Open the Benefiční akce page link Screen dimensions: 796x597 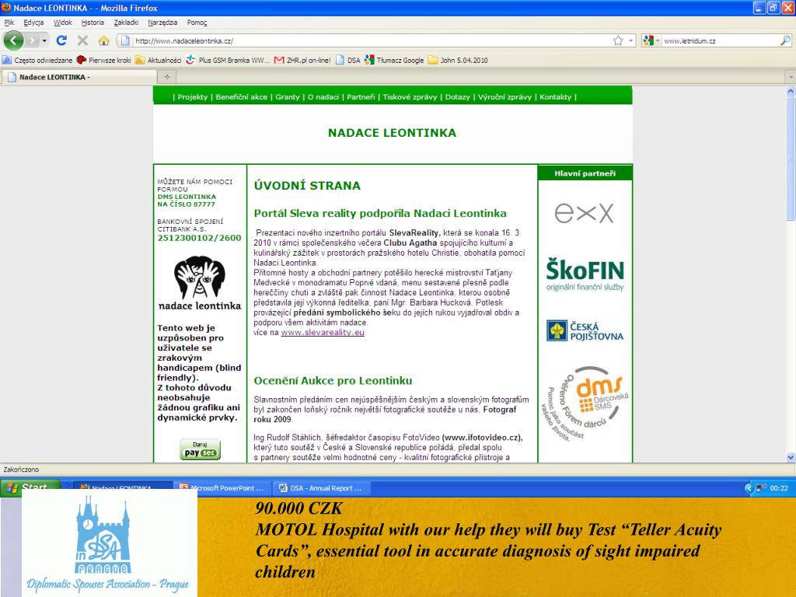click(x=241, y=97)
